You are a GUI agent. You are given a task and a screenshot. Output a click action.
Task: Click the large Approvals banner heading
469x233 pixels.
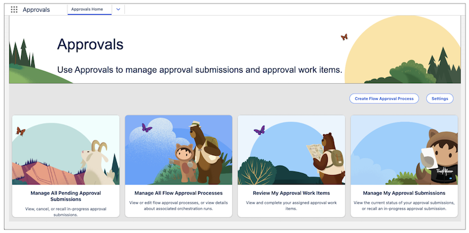90,44
